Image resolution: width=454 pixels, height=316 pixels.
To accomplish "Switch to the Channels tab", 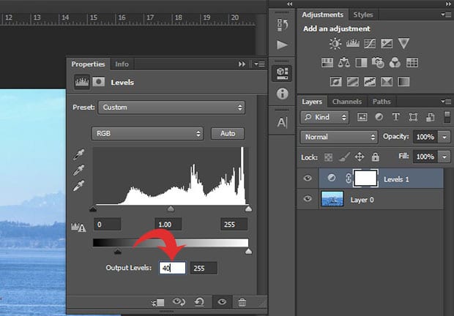I will pyautogui.click(x=347, y=102).
